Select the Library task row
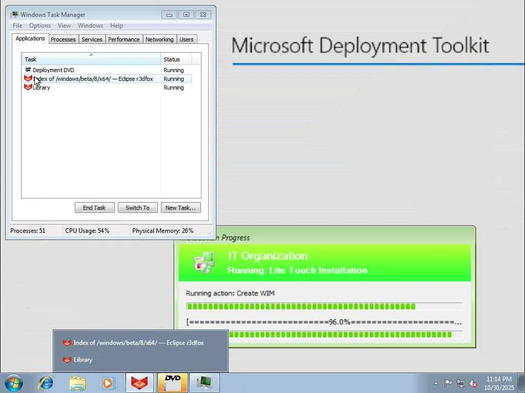This screenshot has width=525, height=393. 107,88
